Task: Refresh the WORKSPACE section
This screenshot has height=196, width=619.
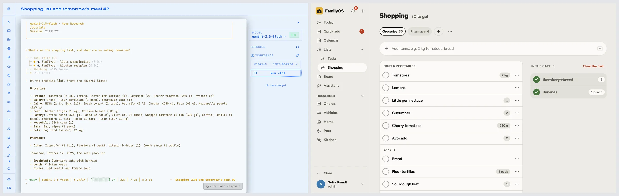Action: [298, 55]
